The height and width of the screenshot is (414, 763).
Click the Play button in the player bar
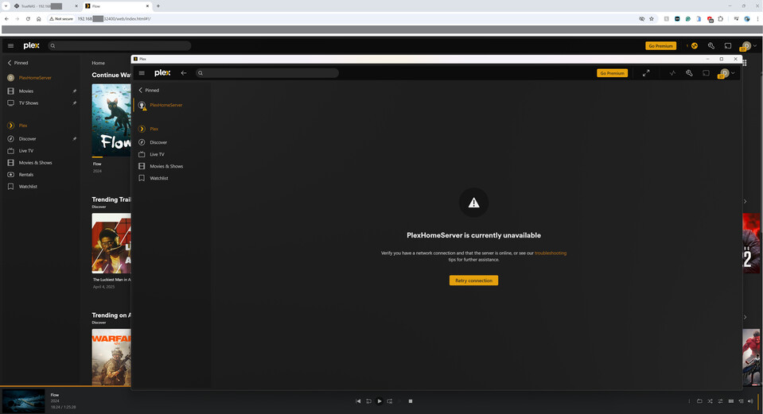380,401
